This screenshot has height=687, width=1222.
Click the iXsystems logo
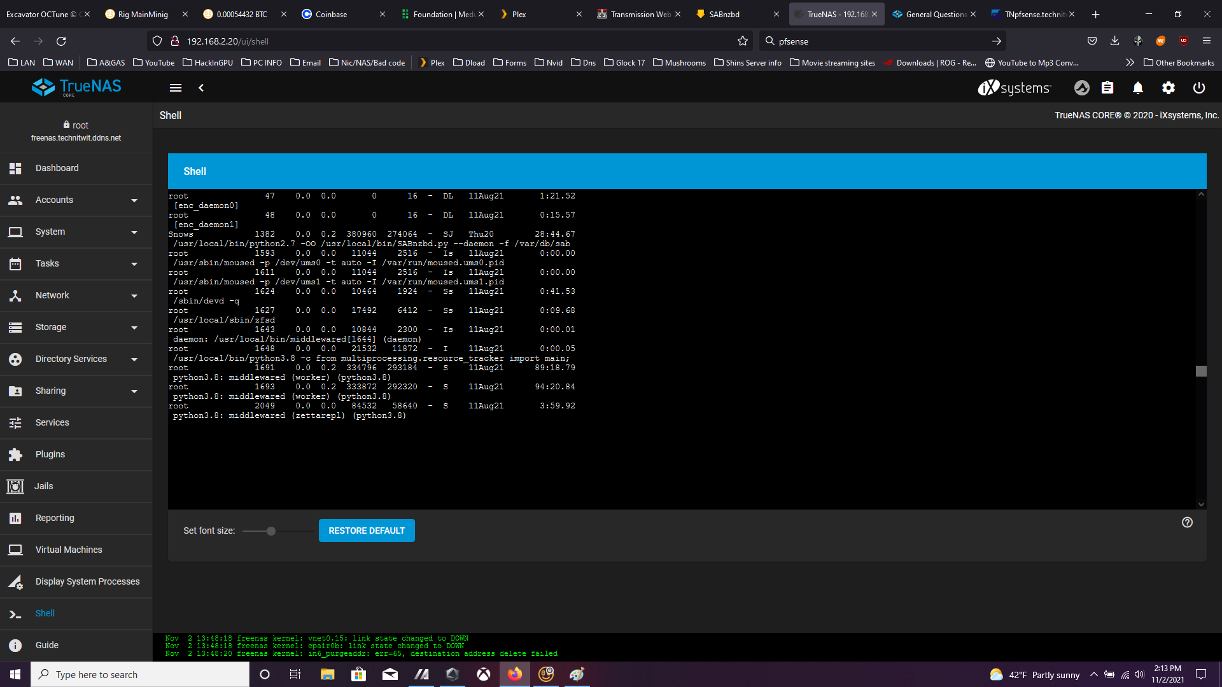1015,88
